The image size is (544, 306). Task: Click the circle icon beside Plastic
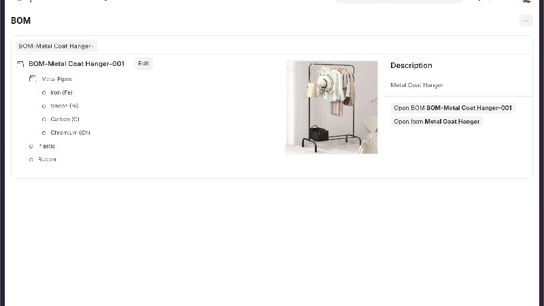[31, 146]
